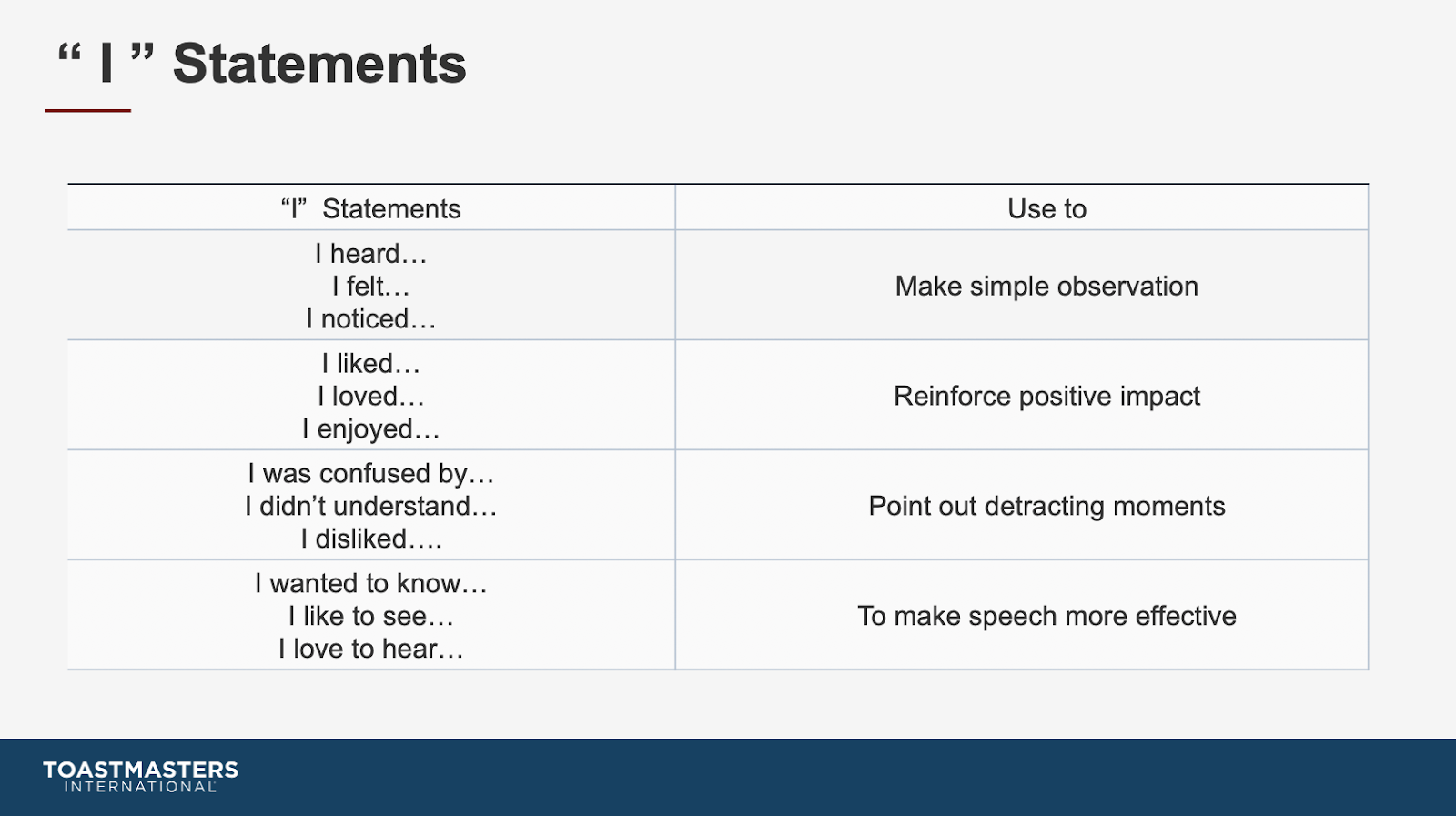Click "I wanted to know…" text

pyautogui.click(x=371, y=584)
